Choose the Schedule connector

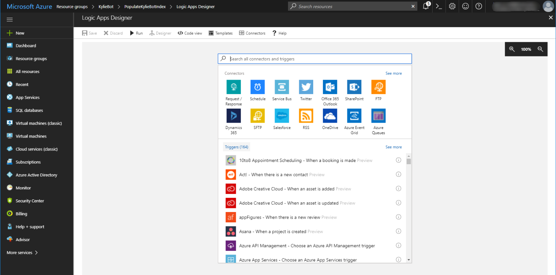(258, 87)
